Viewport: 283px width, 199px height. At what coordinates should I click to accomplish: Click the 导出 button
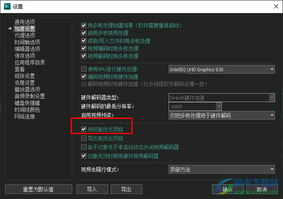[x=126, y=189]
